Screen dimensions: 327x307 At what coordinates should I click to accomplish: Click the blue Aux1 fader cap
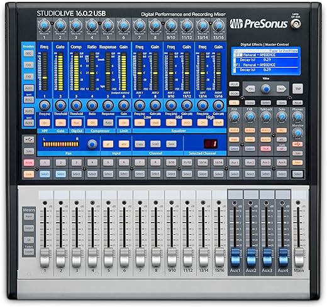pos(235,257)
